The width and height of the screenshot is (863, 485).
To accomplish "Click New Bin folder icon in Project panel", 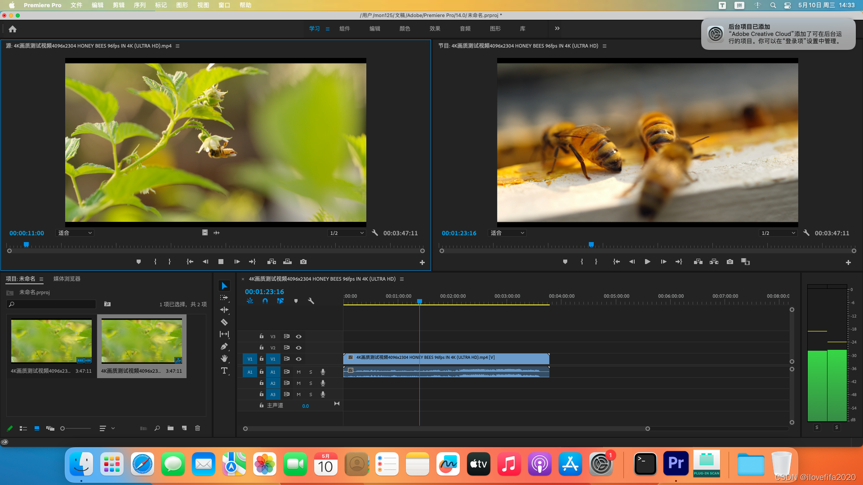I will click(x=170, y=428).
